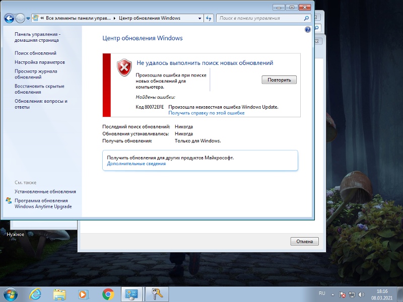
Task: Expand arrow after 'Все элементы панели управ...'
Action: [x=114, y=18]
